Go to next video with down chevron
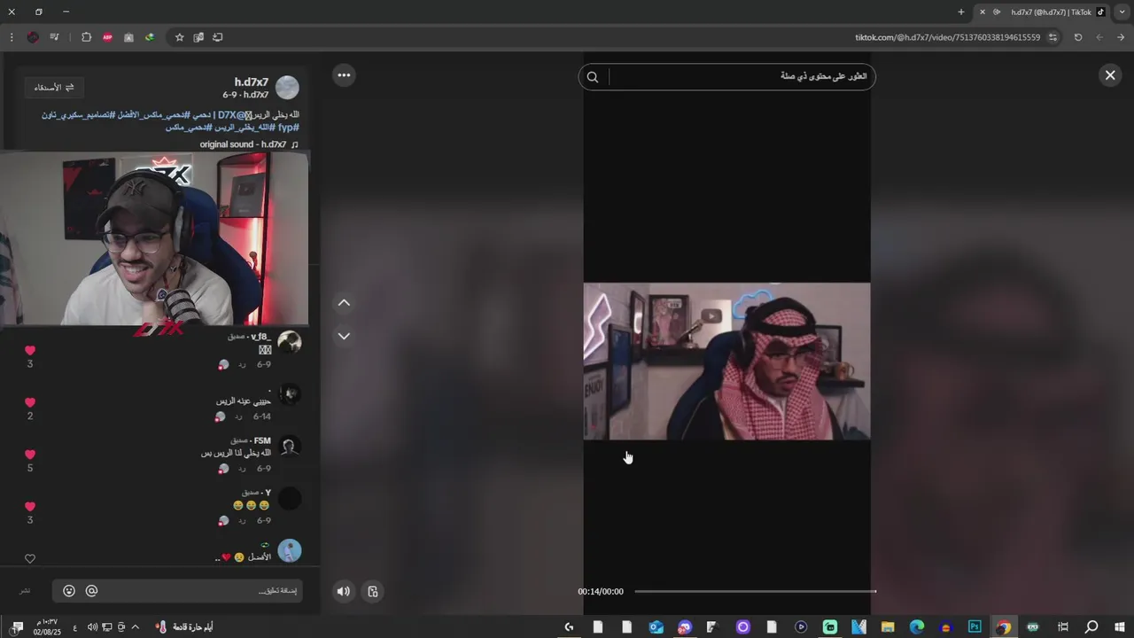This screenshot has height=638, width=1134. coord(344,336)
